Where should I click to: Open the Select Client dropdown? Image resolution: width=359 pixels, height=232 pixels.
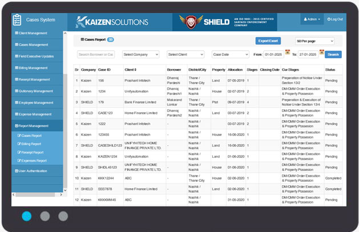[x=185, y=54]
